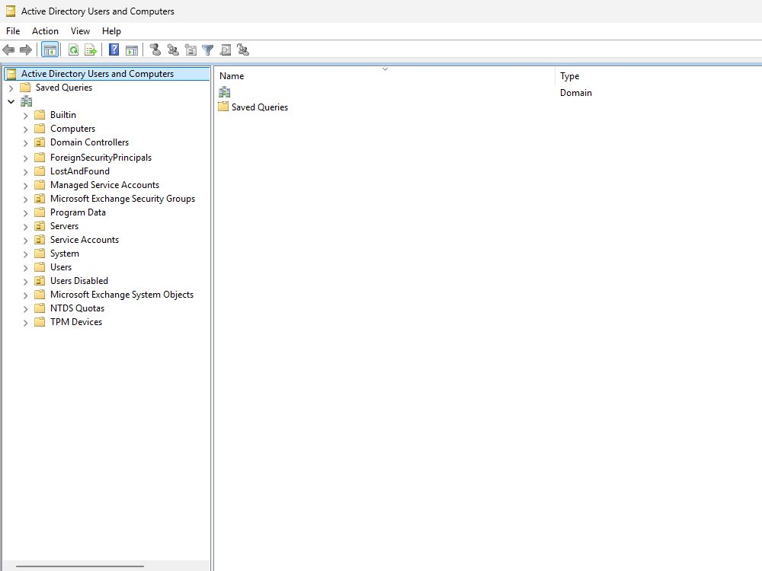This screenshot has height=571, width=762.
Task: Click the Domain Controllers OU folder icon
Action: pyautogui.click(x=40, y=142)
